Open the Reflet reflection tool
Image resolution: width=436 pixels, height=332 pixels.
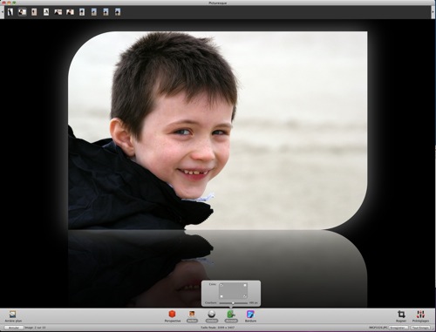[192, 316]
